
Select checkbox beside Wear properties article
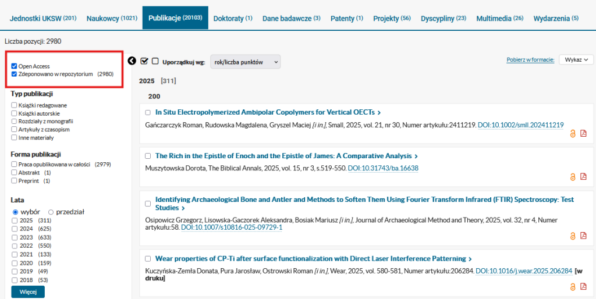(x=148, y=259)
